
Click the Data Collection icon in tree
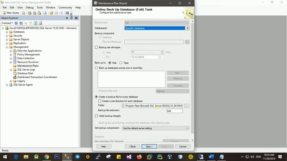(15, 58)
